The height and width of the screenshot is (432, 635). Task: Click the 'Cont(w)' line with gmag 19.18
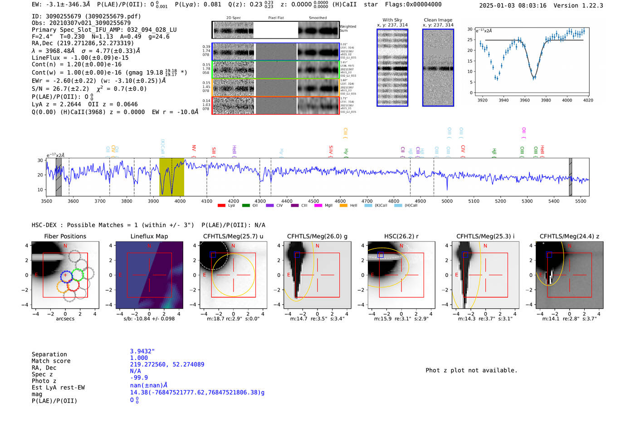tap(109, 72)
